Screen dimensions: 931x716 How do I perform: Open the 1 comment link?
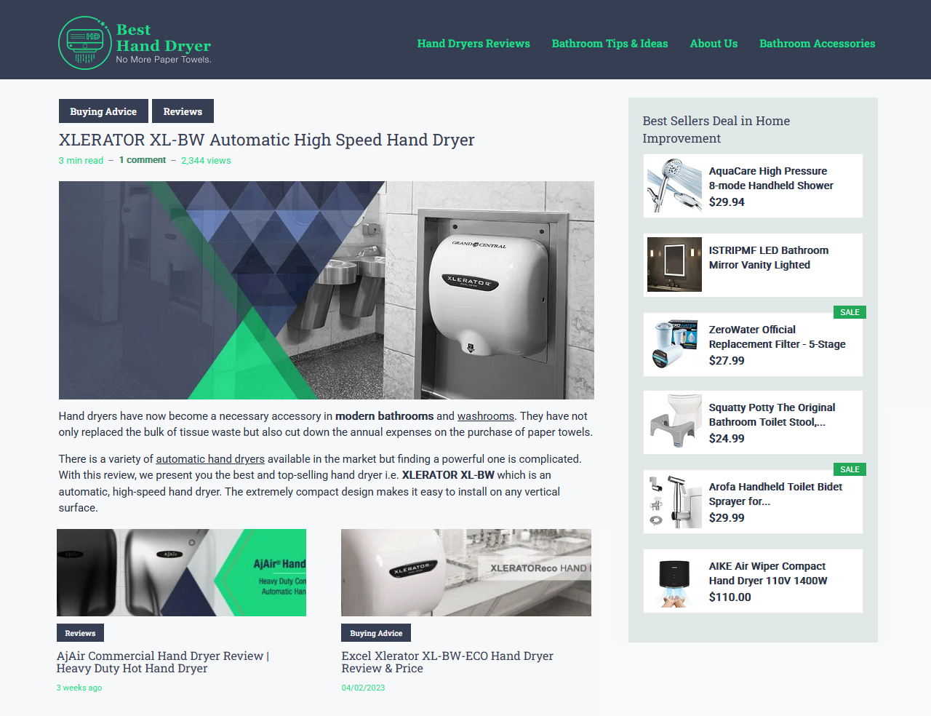tap(143, 160)
